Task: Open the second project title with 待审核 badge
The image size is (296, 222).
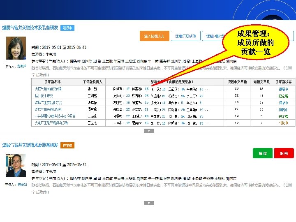Action: point(30,145)
